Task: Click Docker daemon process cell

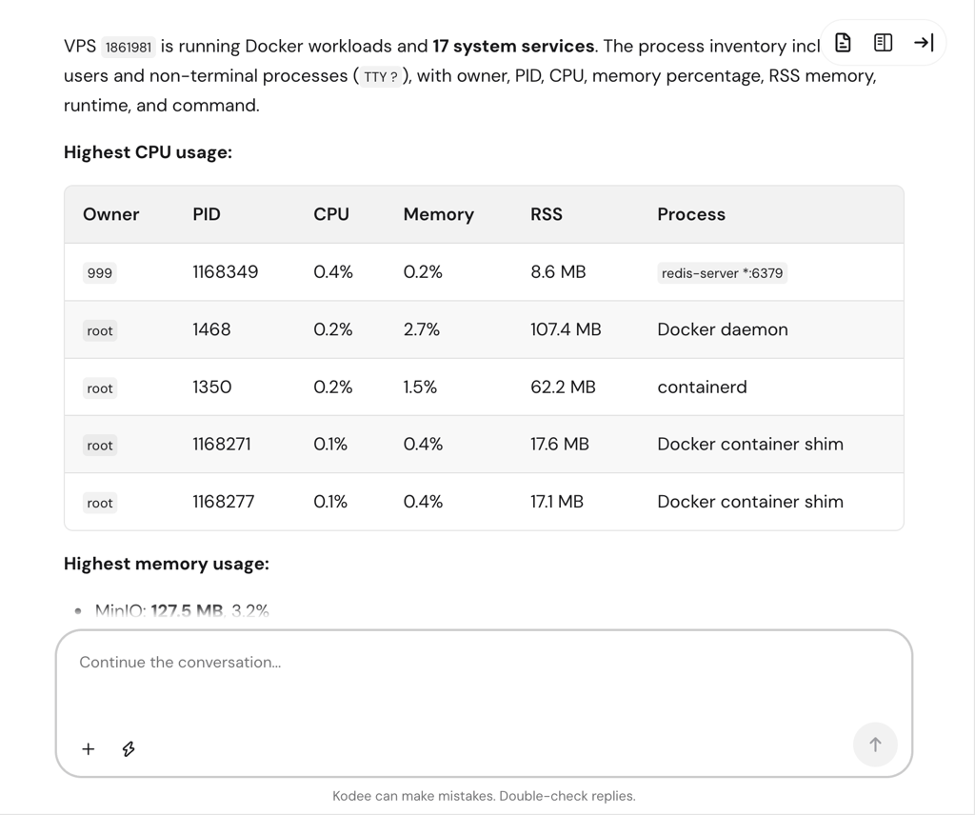Action: 722,328
